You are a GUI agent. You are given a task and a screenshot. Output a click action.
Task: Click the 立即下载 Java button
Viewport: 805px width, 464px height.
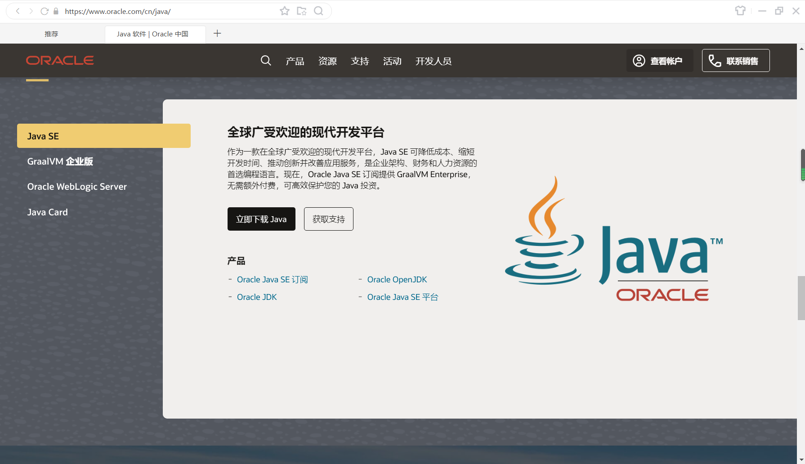tap(261, 219)
